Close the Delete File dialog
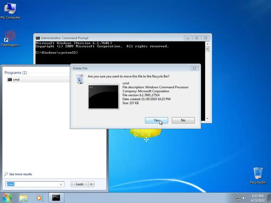This screenshot has height=203, width=271. 194,68
